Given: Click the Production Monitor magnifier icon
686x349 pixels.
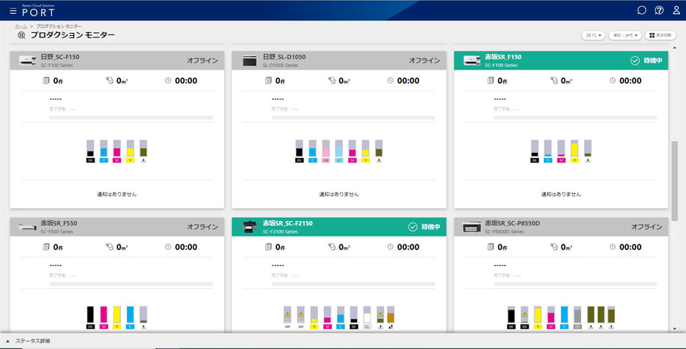Looking at the screenshot, I should click(x=21, y=35).
